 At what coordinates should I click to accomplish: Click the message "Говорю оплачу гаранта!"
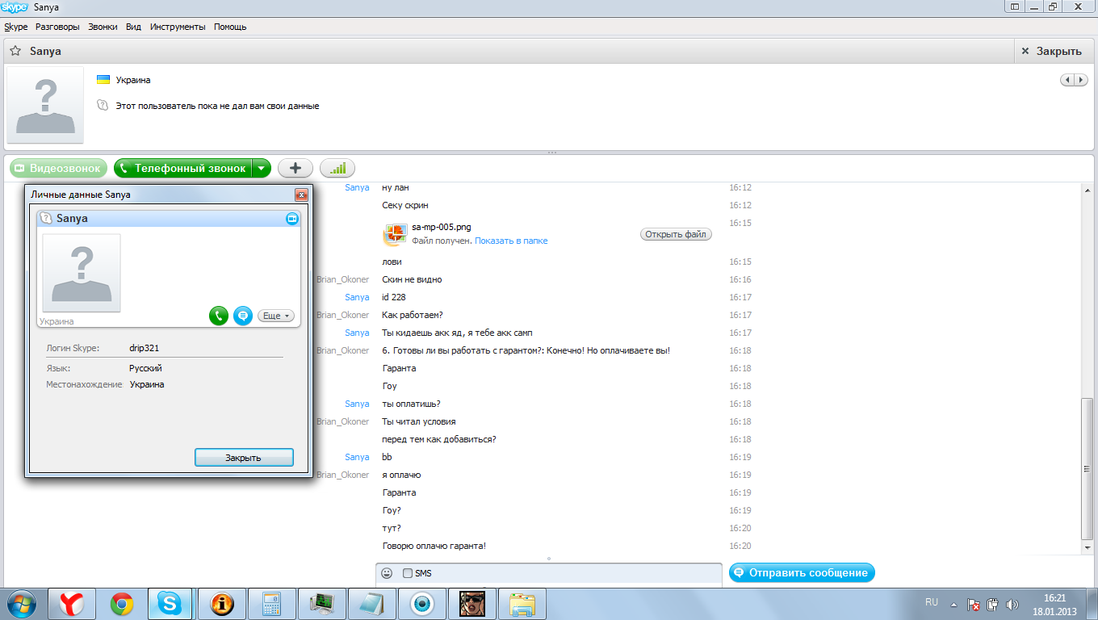tap(434, 546)
